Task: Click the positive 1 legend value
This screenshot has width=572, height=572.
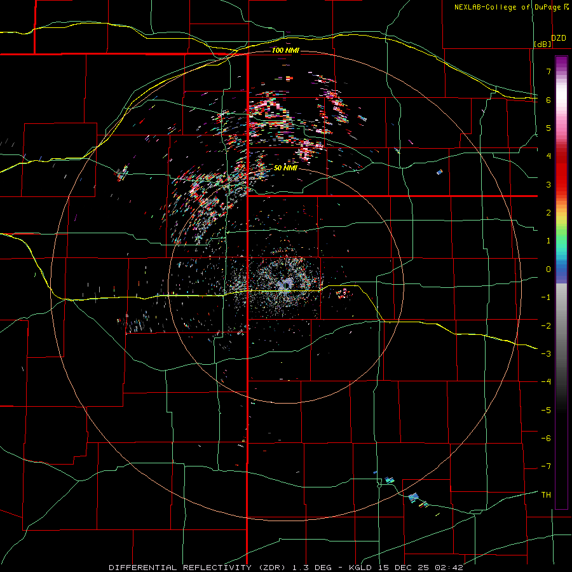Action: click(548, 241)
